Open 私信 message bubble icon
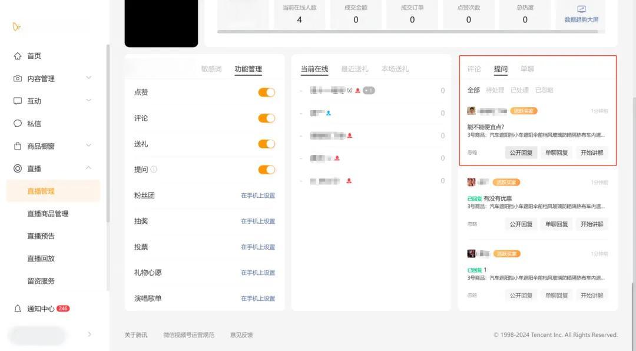 [18, 124]
